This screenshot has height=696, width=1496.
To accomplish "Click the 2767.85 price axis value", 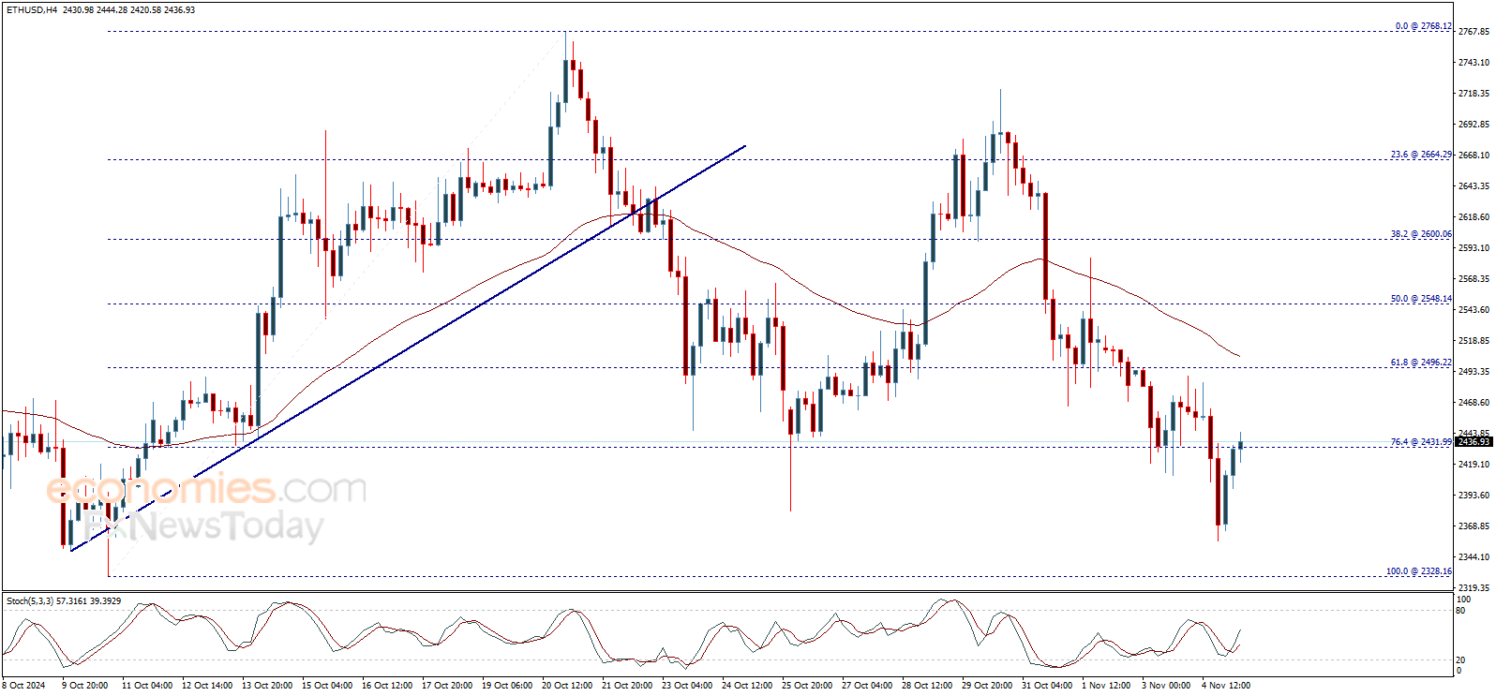I will tap(1474, 32).
